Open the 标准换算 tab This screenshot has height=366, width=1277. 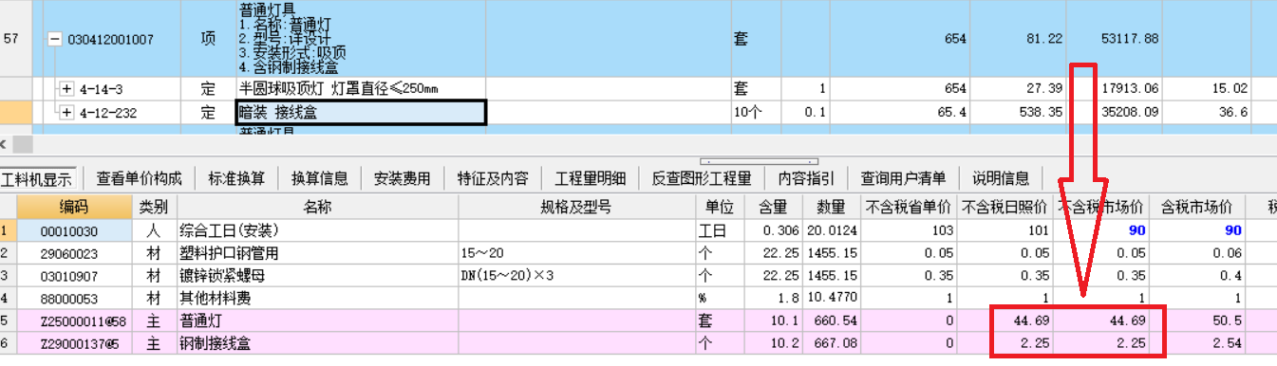click(236, 178)
